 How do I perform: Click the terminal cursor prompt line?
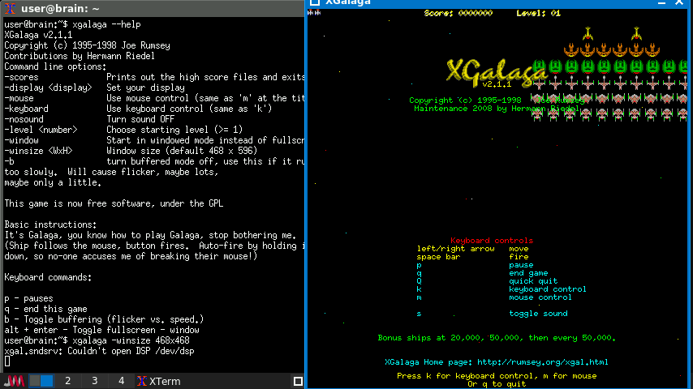click(x=8, y=361)
